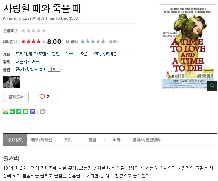Image resolution: width=218 pixels, height=181 pixels.
Task: Click the 관람객 question mark help icon
Action: pyautogui.click(x=16, y=31)
